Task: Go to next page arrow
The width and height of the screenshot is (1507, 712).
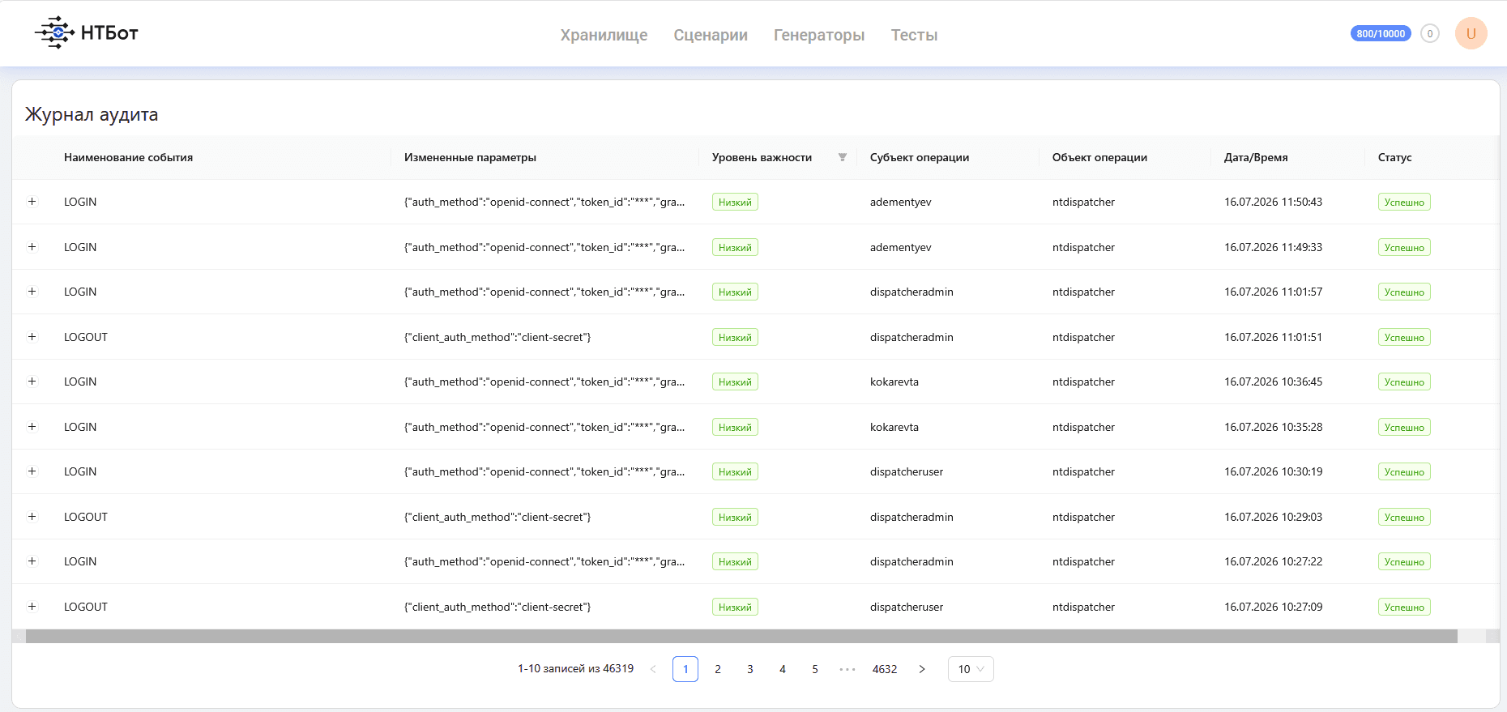Action: coord(922,669)
